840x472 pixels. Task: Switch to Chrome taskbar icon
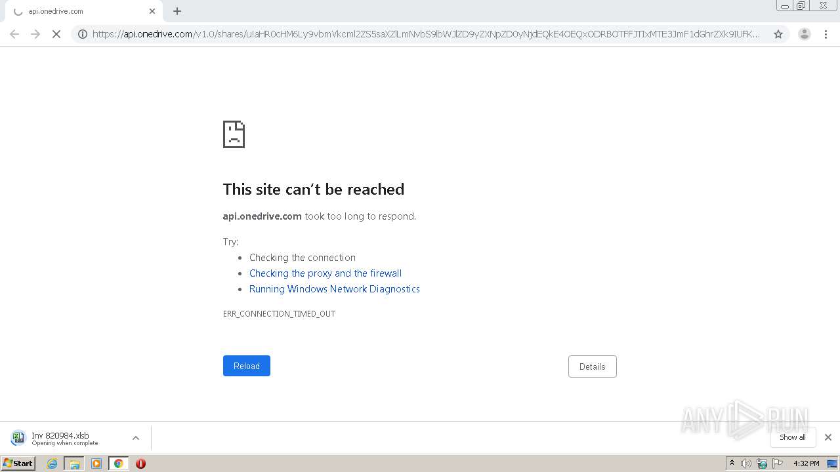click(118, 463)
